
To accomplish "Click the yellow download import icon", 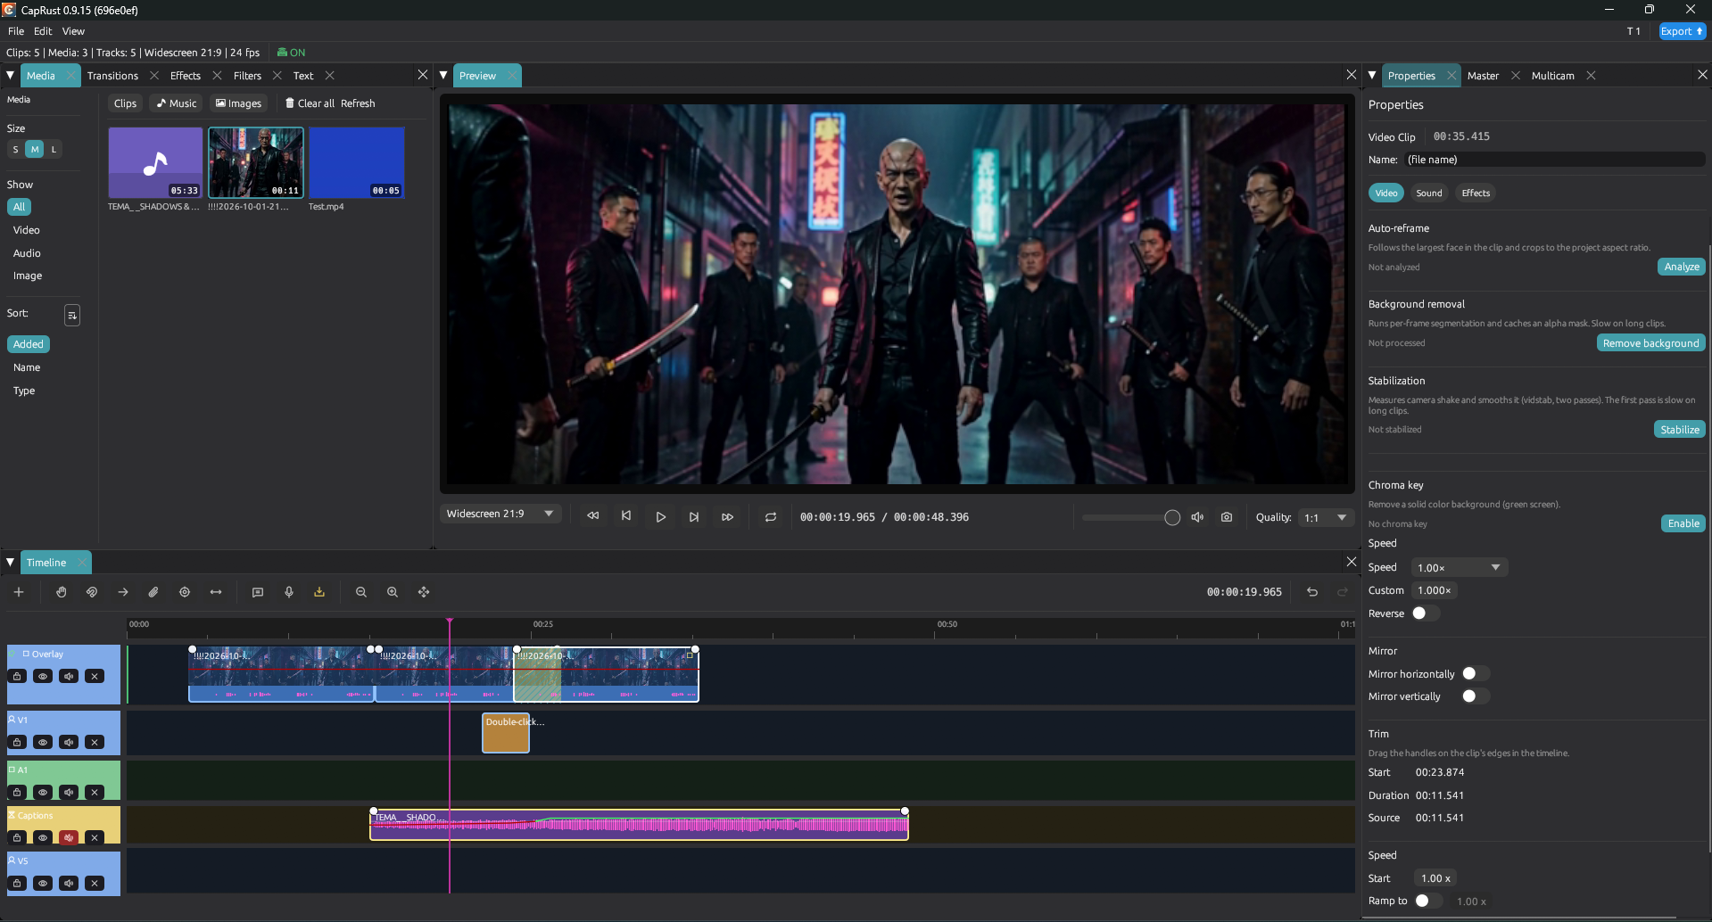I will pos(319,592).
